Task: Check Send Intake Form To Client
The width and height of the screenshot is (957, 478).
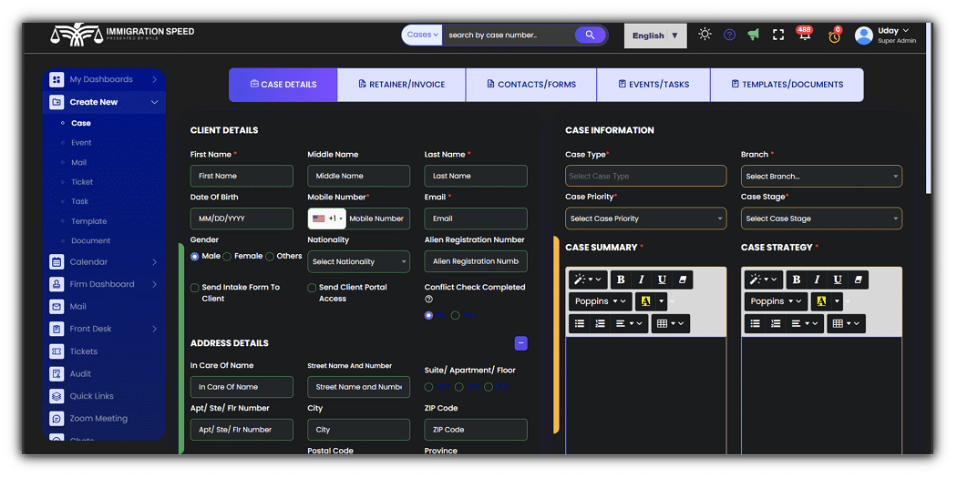Action: [x=195, y=288]
